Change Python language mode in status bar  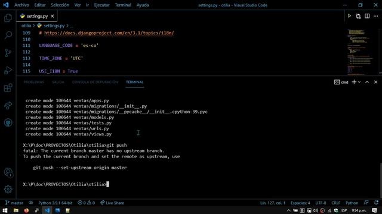click(x=352, y=203)
